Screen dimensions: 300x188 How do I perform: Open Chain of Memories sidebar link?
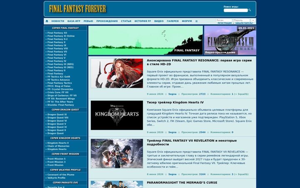click(x=58, y=146)
